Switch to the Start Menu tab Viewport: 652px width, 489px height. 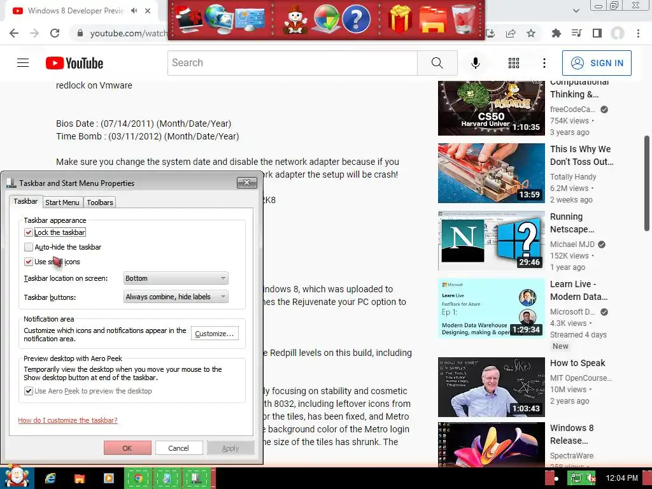[x=62, y=202]
